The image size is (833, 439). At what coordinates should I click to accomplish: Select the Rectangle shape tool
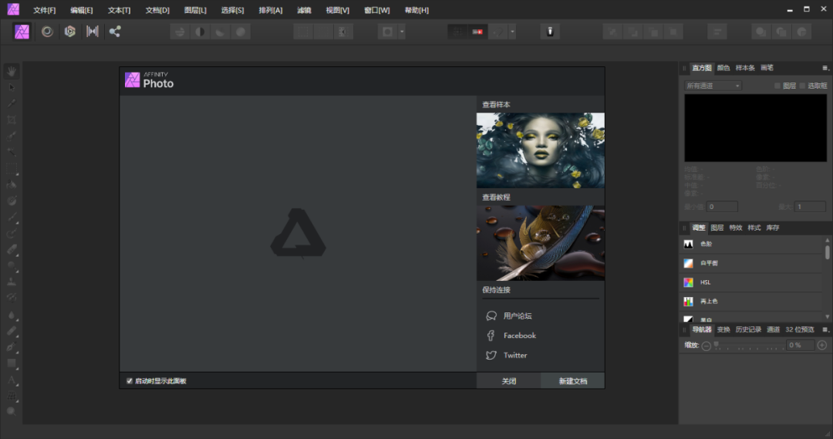11,363
